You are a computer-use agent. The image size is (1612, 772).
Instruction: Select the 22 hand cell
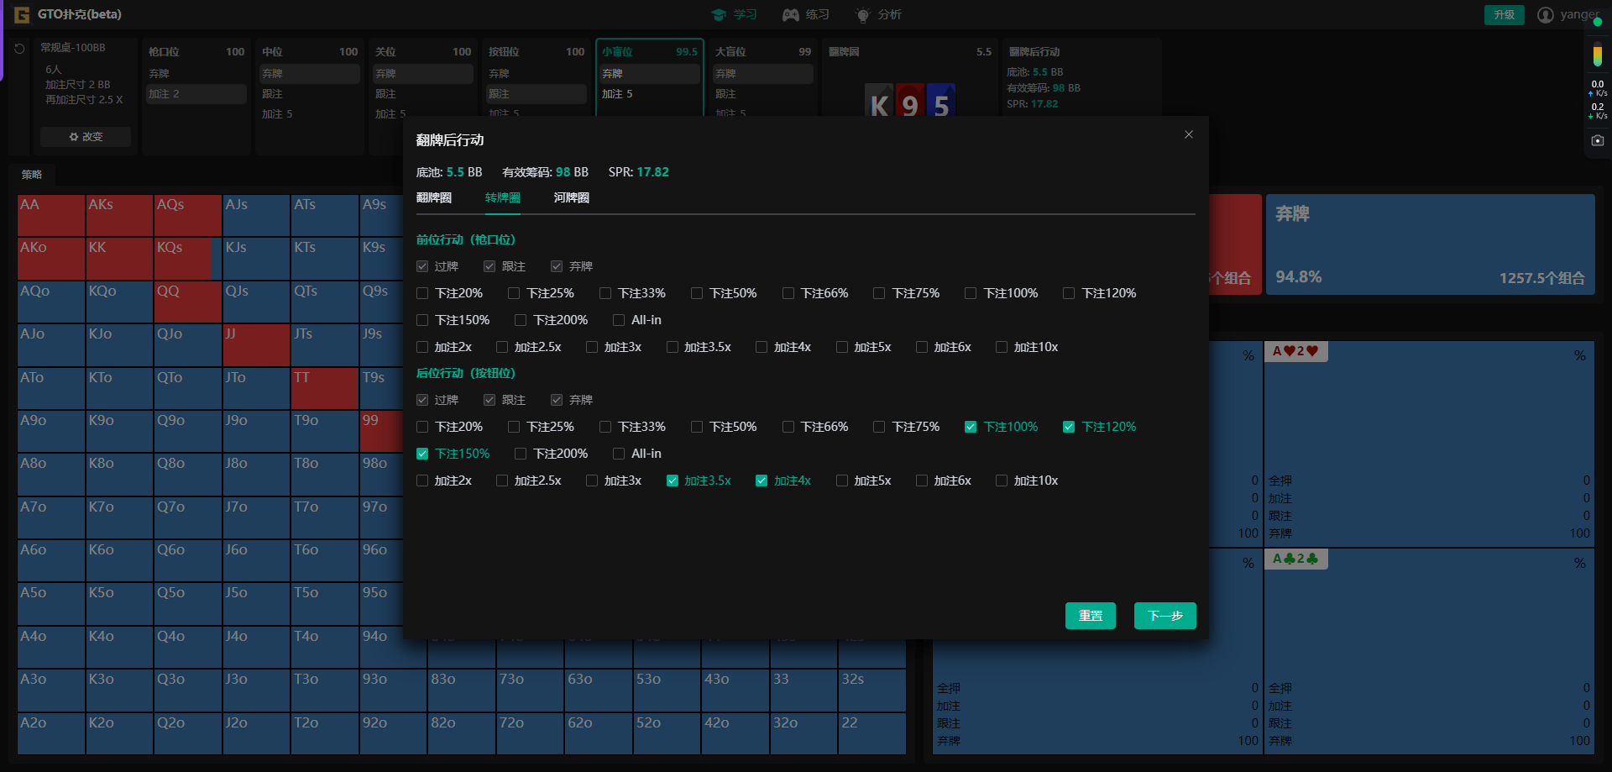[x=872, y=733]
